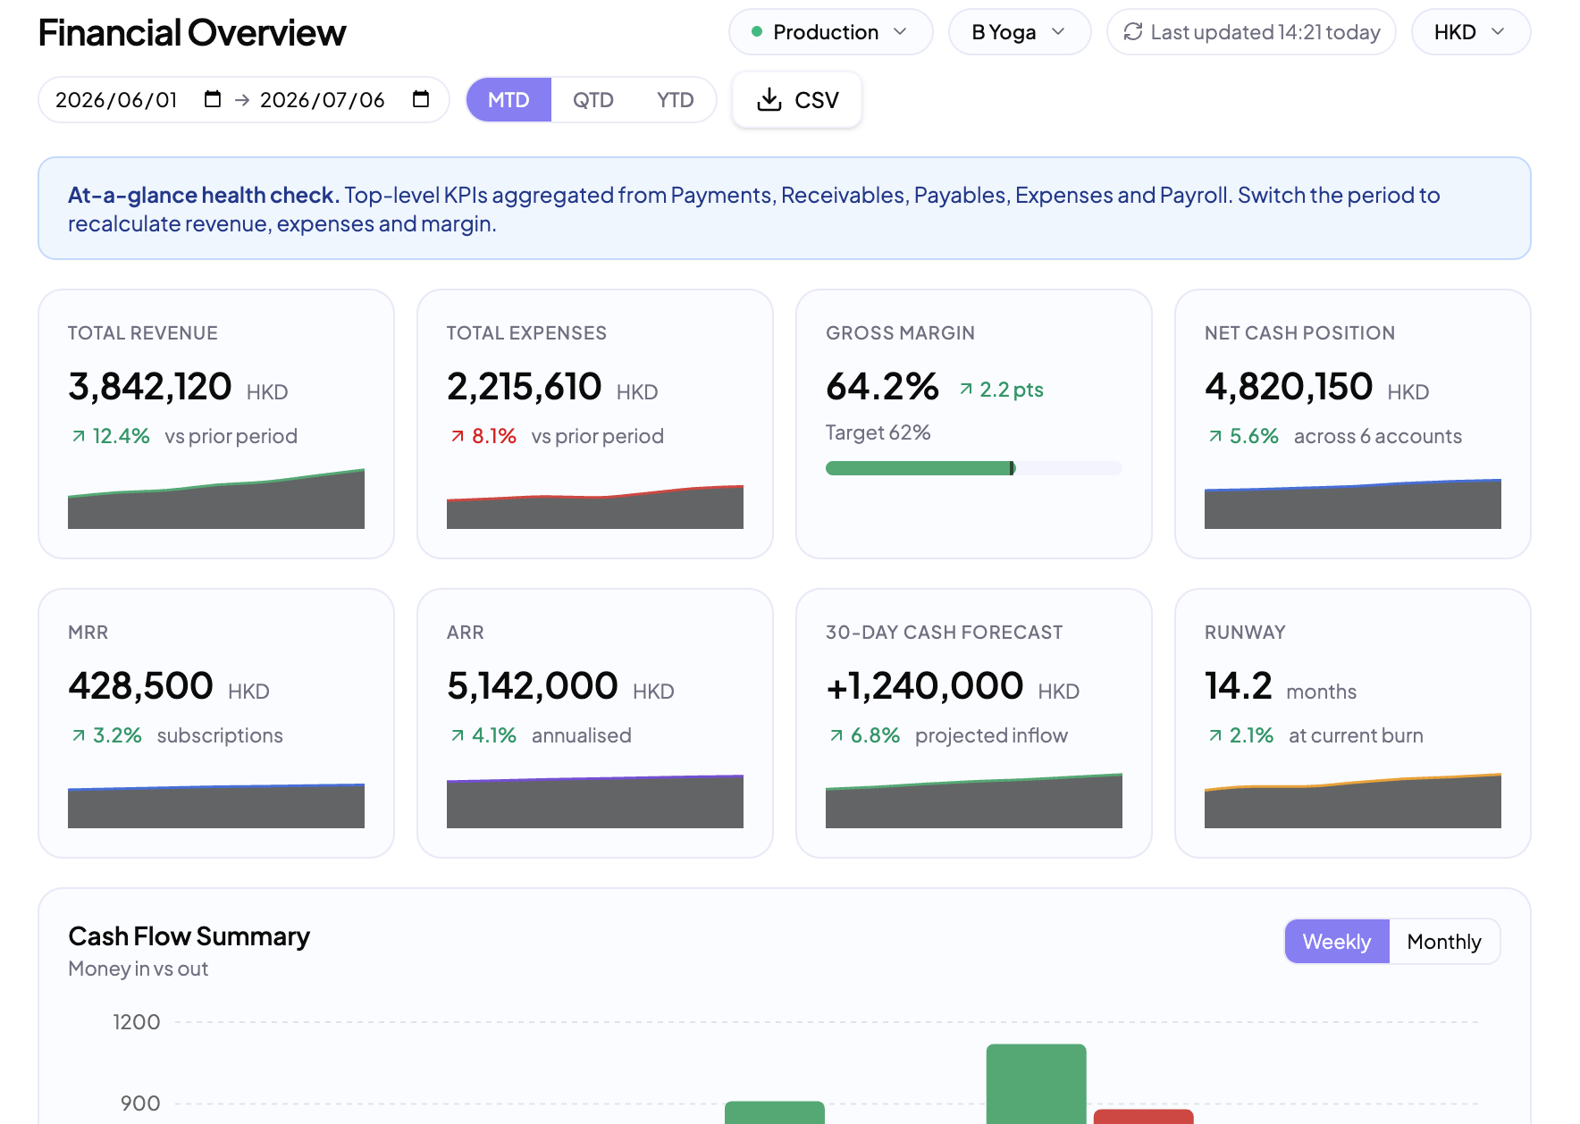This screenshot has height=1124, width=1580.
Task: Click the download icon on CSV button
Action: [x=769, y=99]
